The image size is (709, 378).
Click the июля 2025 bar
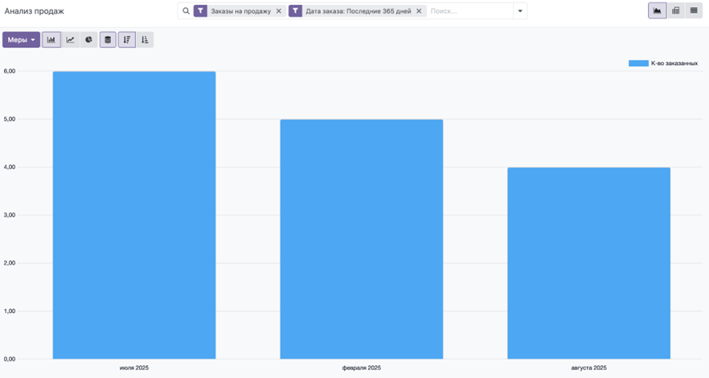click(x=134, y=215)
